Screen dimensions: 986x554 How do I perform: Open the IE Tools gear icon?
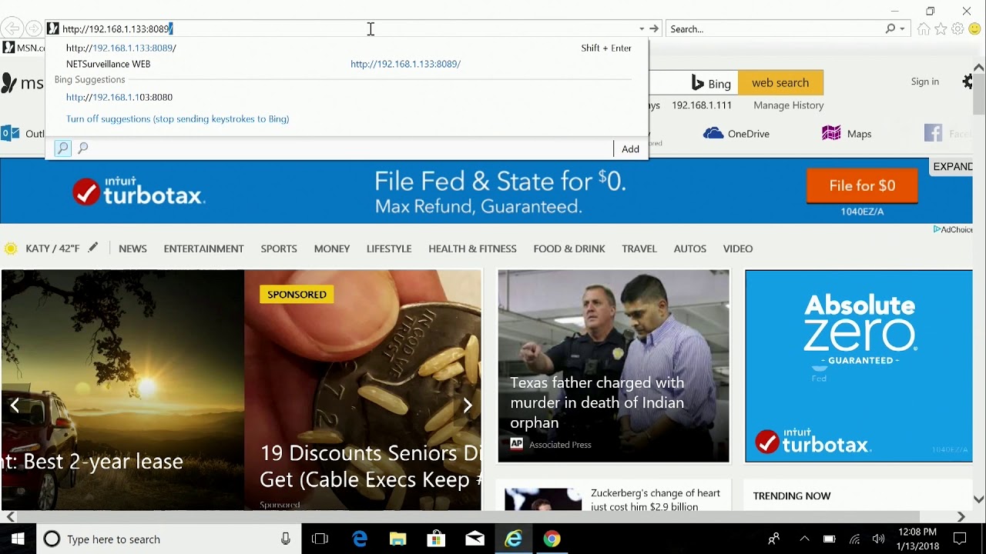tap(957, 28)
